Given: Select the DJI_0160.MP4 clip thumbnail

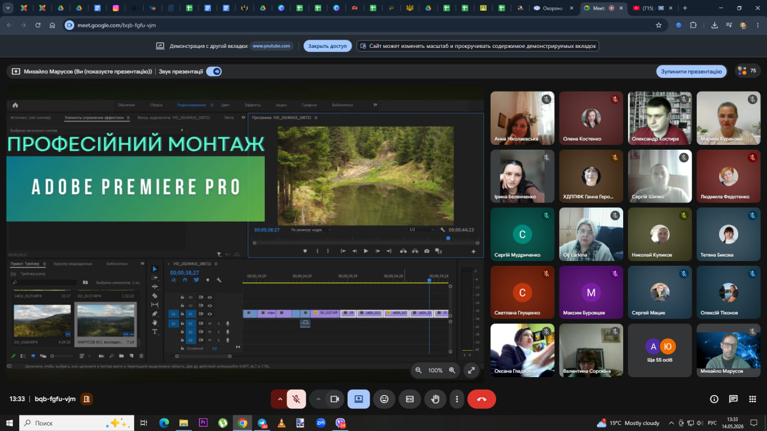Looking at the screenshot, I should pos(42,321).
